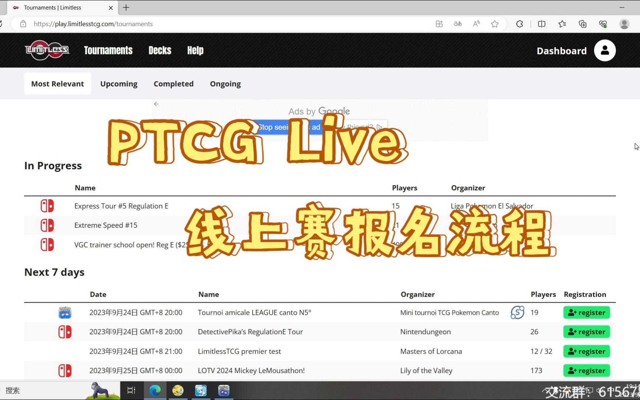Open the Decks menu item
Image resolution: width=640 pixels, height=400 pixels.
(160, 50)
